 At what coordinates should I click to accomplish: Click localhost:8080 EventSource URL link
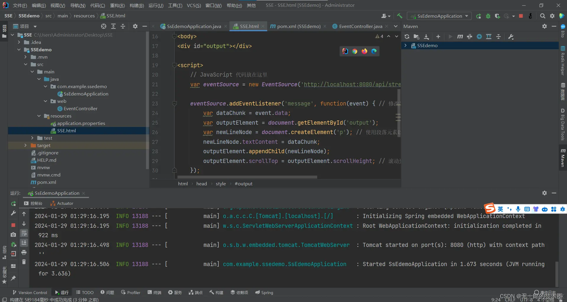click(x=352, y=84)
